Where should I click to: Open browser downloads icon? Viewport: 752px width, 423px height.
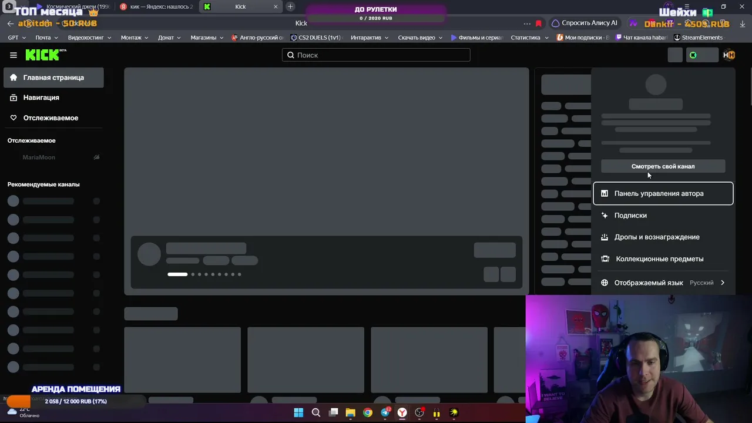743,23
